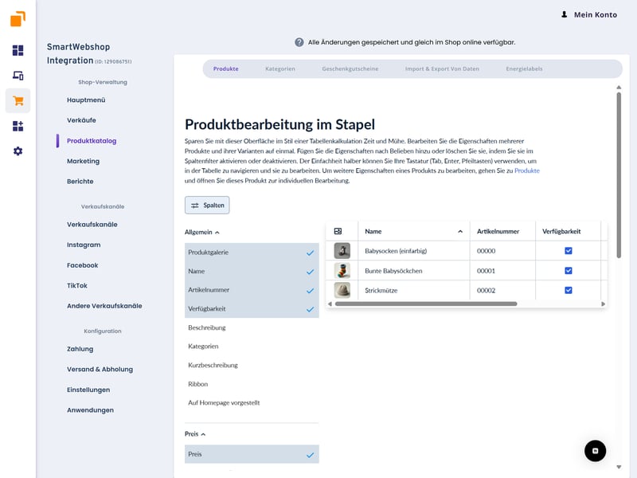This screenshot has height=478, width=637.
Task: Click the image column header icon
Action: 338,231
